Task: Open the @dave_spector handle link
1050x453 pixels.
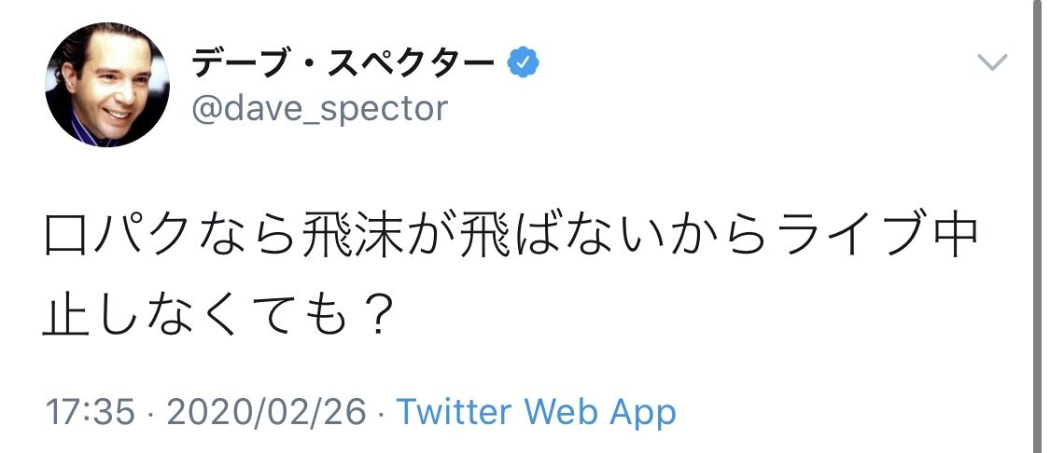Action: point(320,109)
